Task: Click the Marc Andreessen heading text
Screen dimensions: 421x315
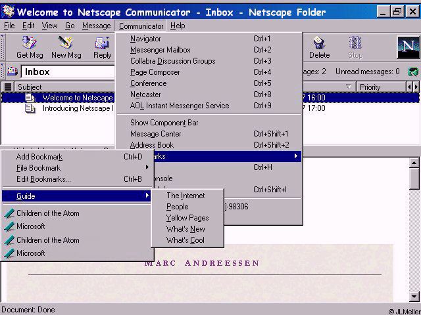Action: (202, 263)
